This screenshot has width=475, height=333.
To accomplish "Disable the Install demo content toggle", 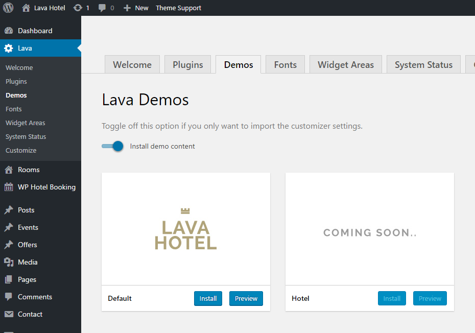I will point(112,146).
